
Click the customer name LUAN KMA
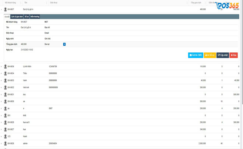click(x=27, y=66)
